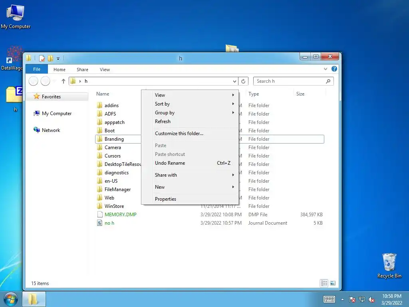Select the Boot folder icon
409x307 pixels.
[99, 131]
